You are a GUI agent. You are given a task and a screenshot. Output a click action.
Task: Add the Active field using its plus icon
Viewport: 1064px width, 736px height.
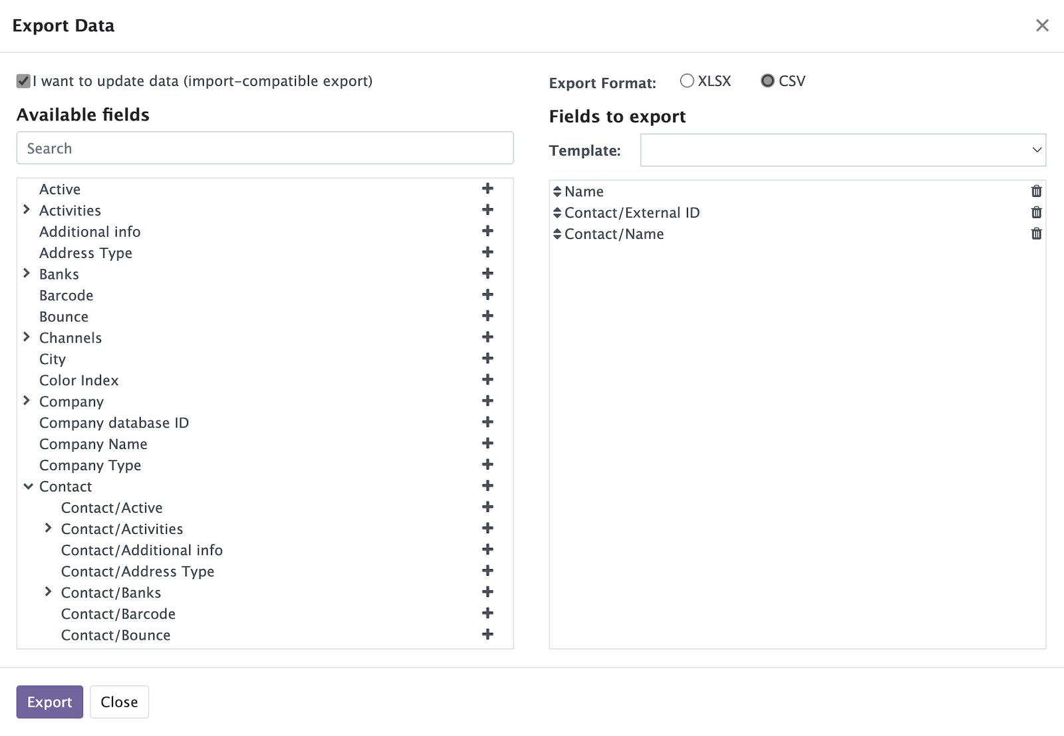(x=487, y=189)
